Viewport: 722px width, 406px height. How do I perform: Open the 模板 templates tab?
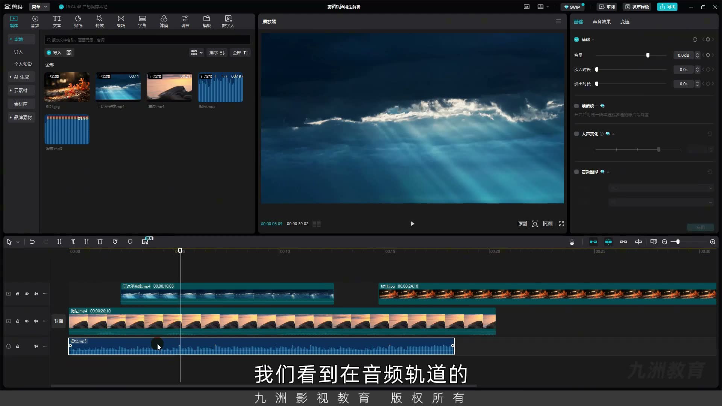[x=206, y=21]
